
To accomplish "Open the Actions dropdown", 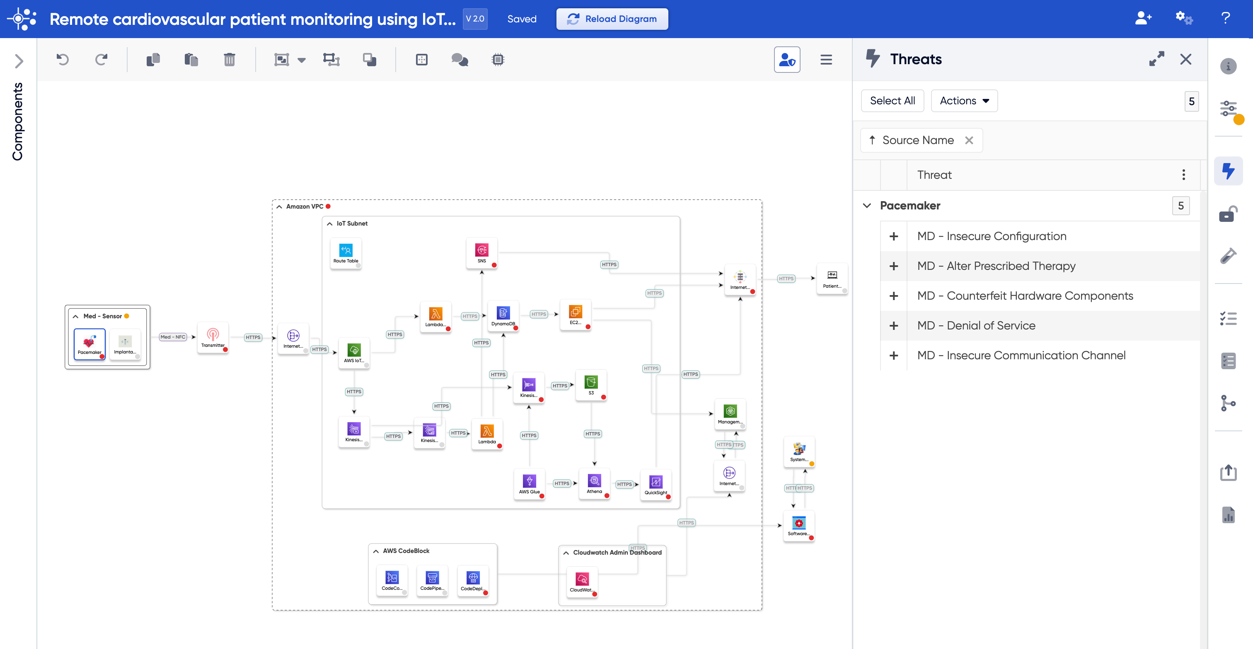I will [x=964, y=101].
